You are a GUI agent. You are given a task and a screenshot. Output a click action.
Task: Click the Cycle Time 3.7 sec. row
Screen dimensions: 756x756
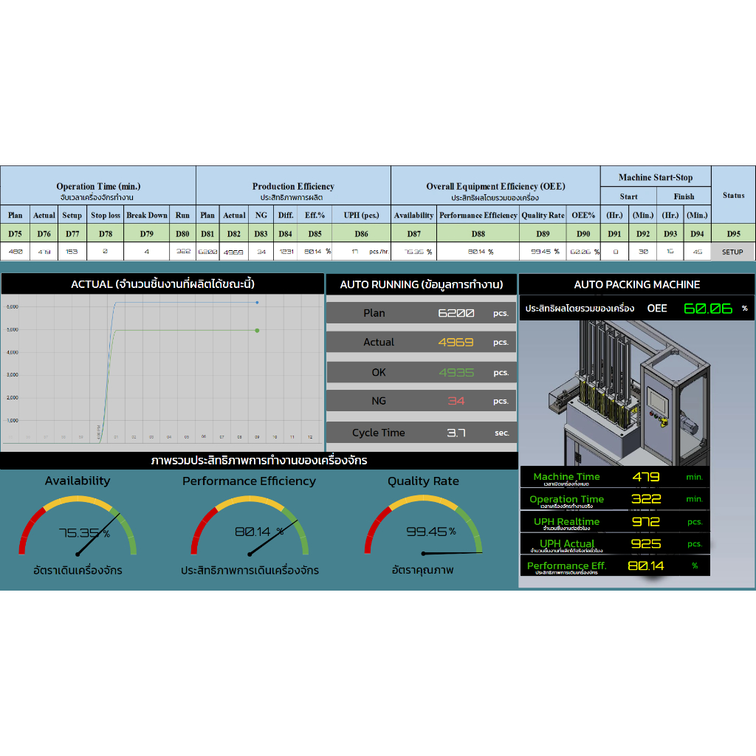click(x=421, y=433)
